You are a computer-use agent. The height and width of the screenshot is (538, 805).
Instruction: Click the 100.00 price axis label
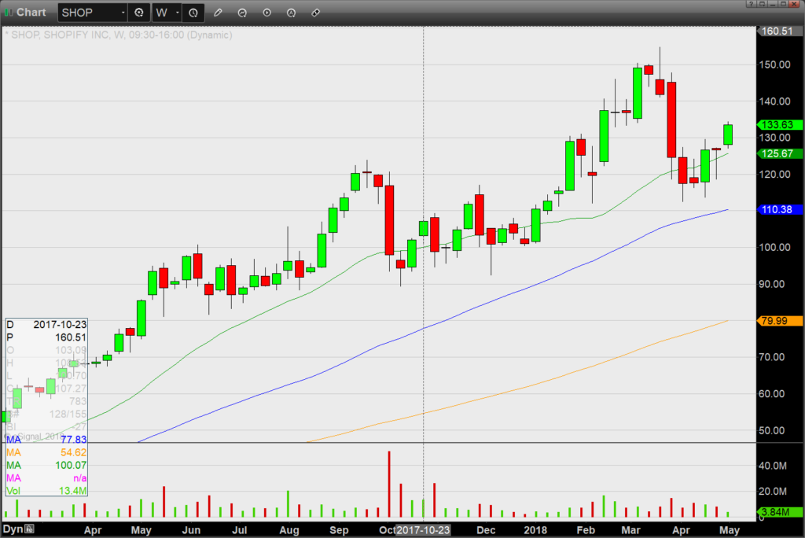774,247
